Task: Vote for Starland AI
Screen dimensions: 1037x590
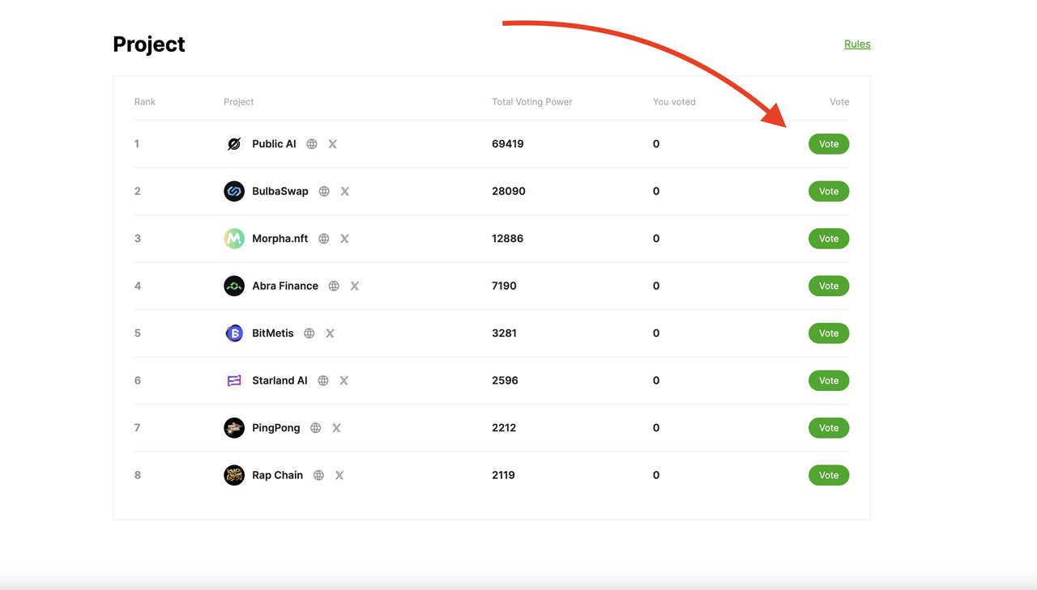Action: [x=829, y=381]
